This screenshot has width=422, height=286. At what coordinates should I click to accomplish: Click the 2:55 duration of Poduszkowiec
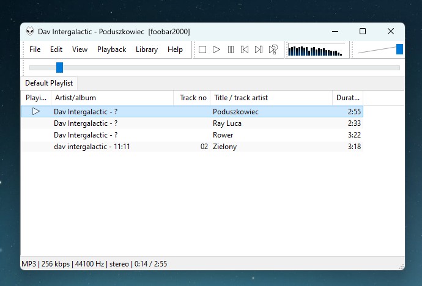coord(354,112)
